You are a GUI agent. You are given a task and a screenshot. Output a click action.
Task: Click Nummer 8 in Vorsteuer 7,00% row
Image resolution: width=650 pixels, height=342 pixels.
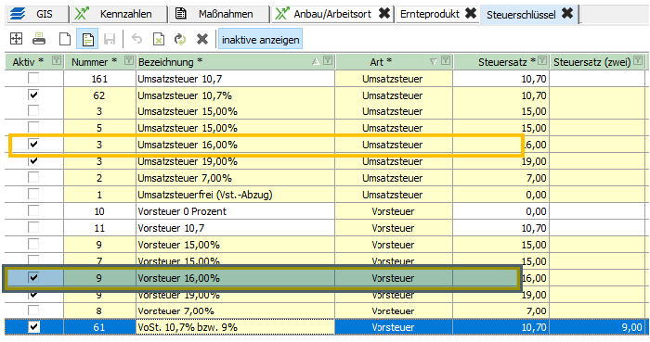(99, 310)
